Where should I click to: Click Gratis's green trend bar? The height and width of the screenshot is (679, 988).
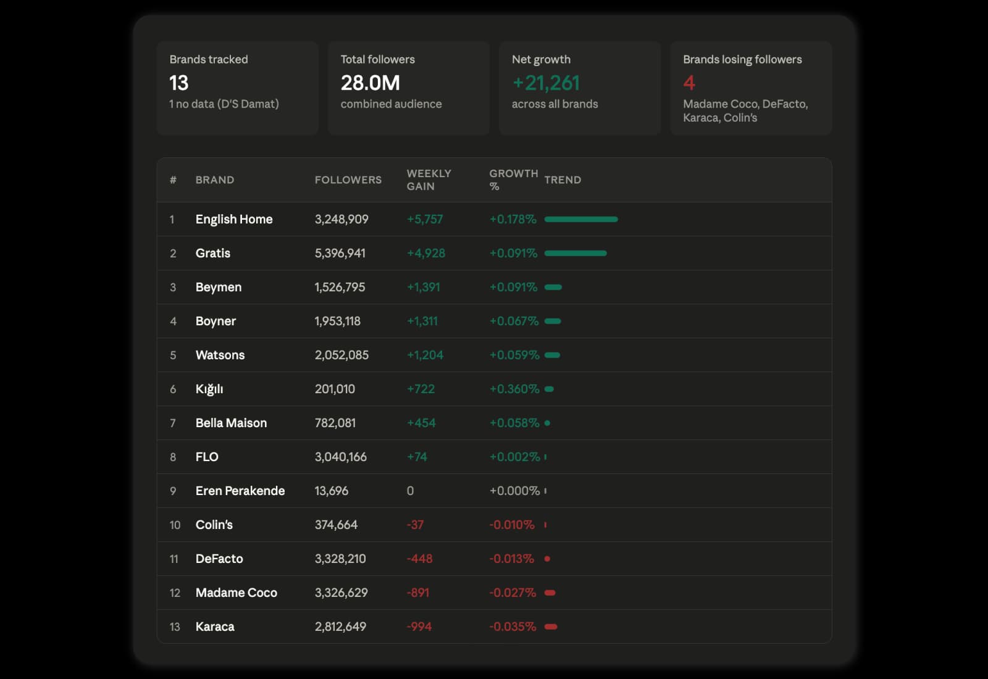point(576,253)
